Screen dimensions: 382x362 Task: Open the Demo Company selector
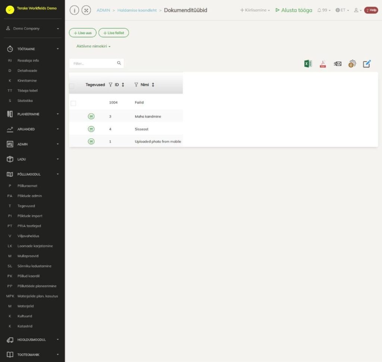click(x=33, y=28)
